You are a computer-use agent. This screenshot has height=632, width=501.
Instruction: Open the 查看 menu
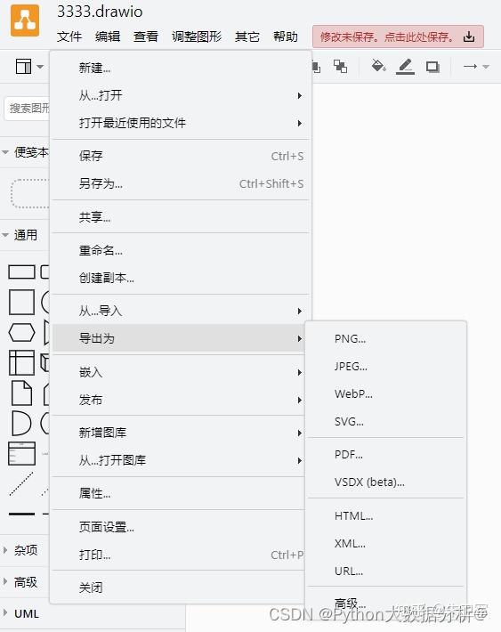(146, 36)
